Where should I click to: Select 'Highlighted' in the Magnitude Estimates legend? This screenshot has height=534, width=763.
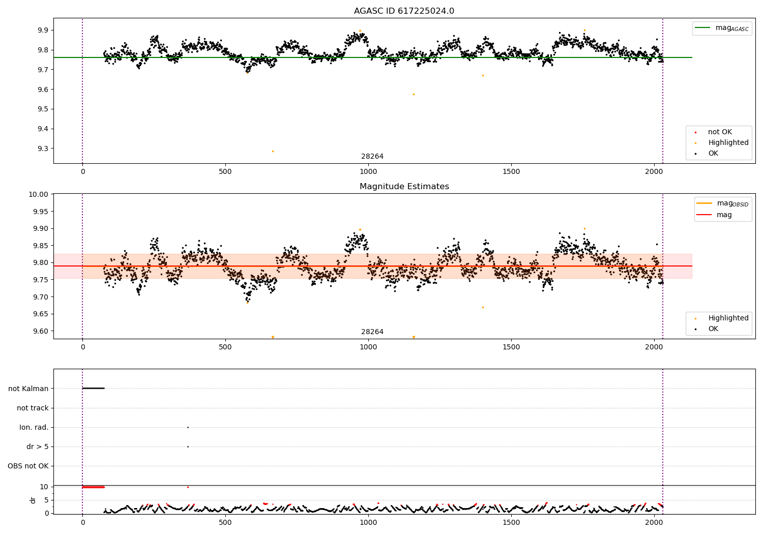[x=728, y=318]
